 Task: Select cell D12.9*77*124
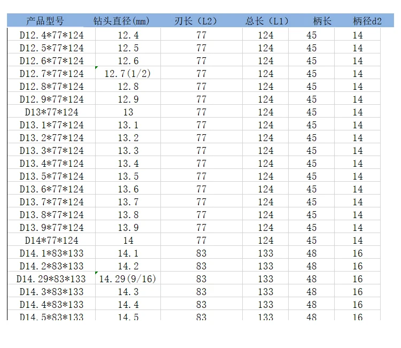pos(51,99)
